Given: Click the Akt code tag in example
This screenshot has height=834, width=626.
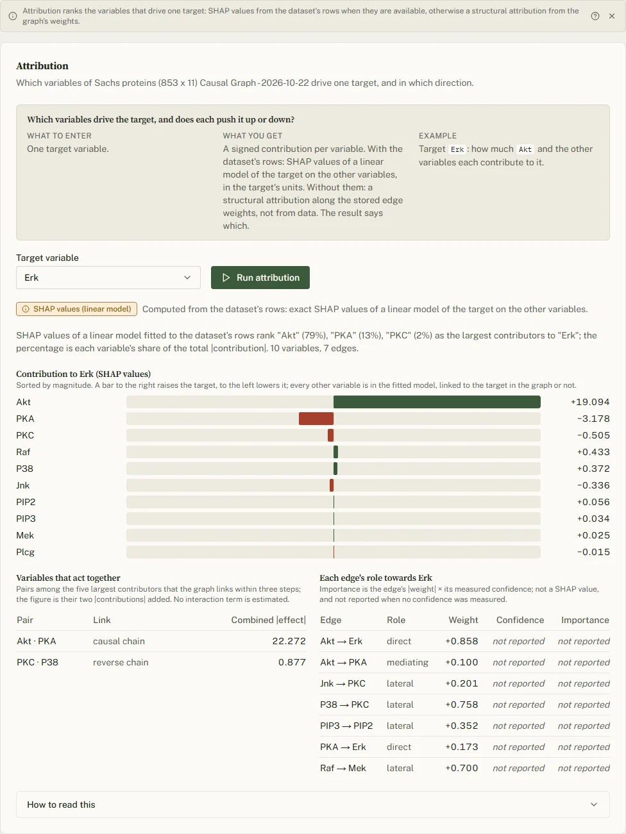Looking at the screenshot, I should point(525,149).
